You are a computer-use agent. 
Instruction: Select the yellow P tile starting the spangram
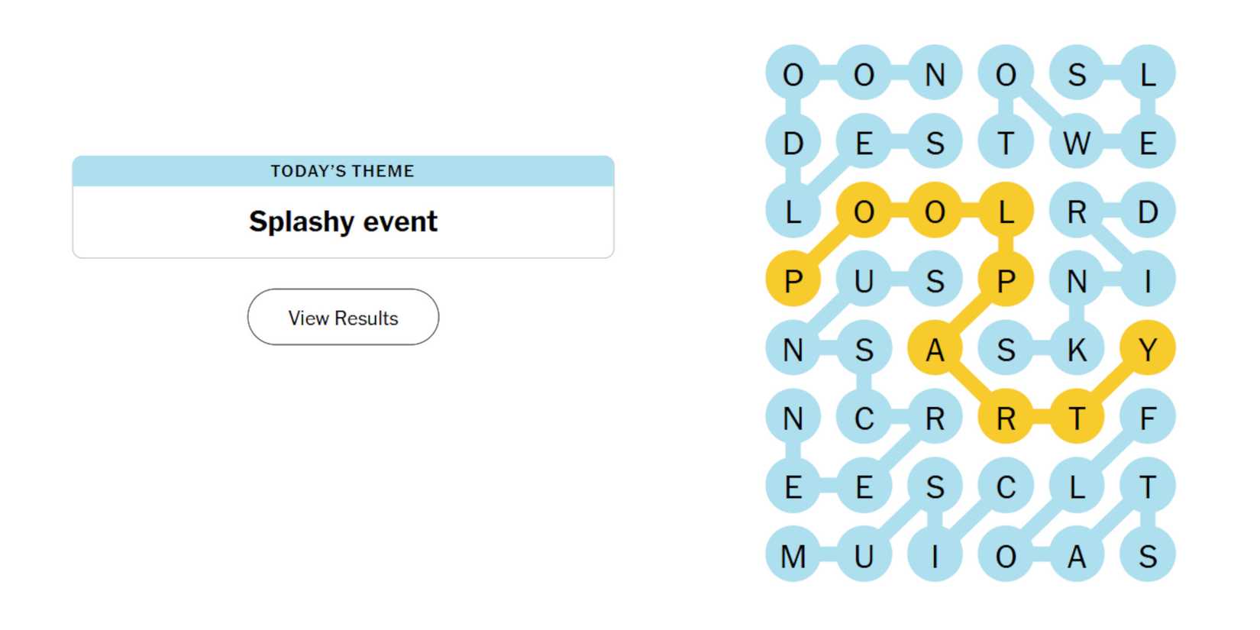793,280
